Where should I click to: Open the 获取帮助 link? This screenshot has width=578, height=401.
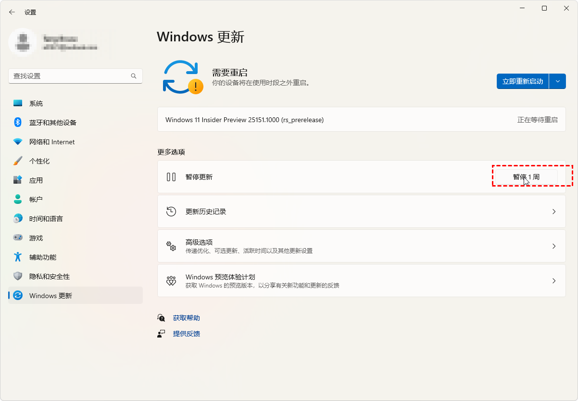pos(186,318)
